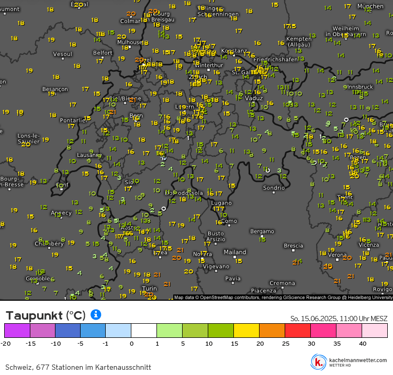Choose the white 0 to 1 legend swatch

[144, 331]
